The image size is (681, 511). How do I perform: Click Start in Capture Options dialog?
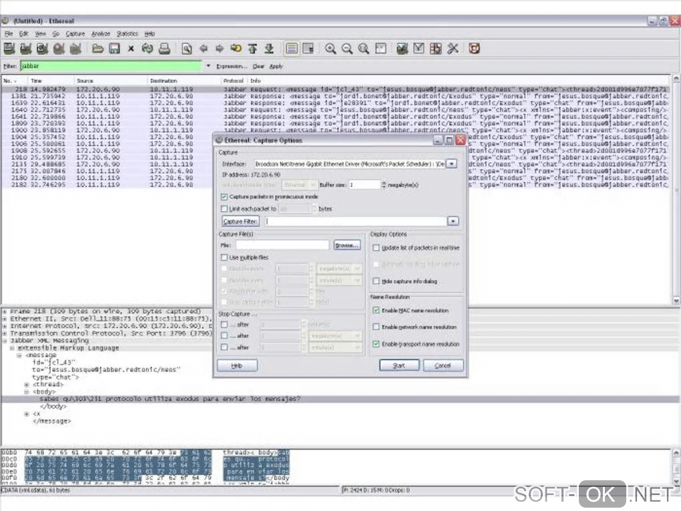click(x=399, y=365)
